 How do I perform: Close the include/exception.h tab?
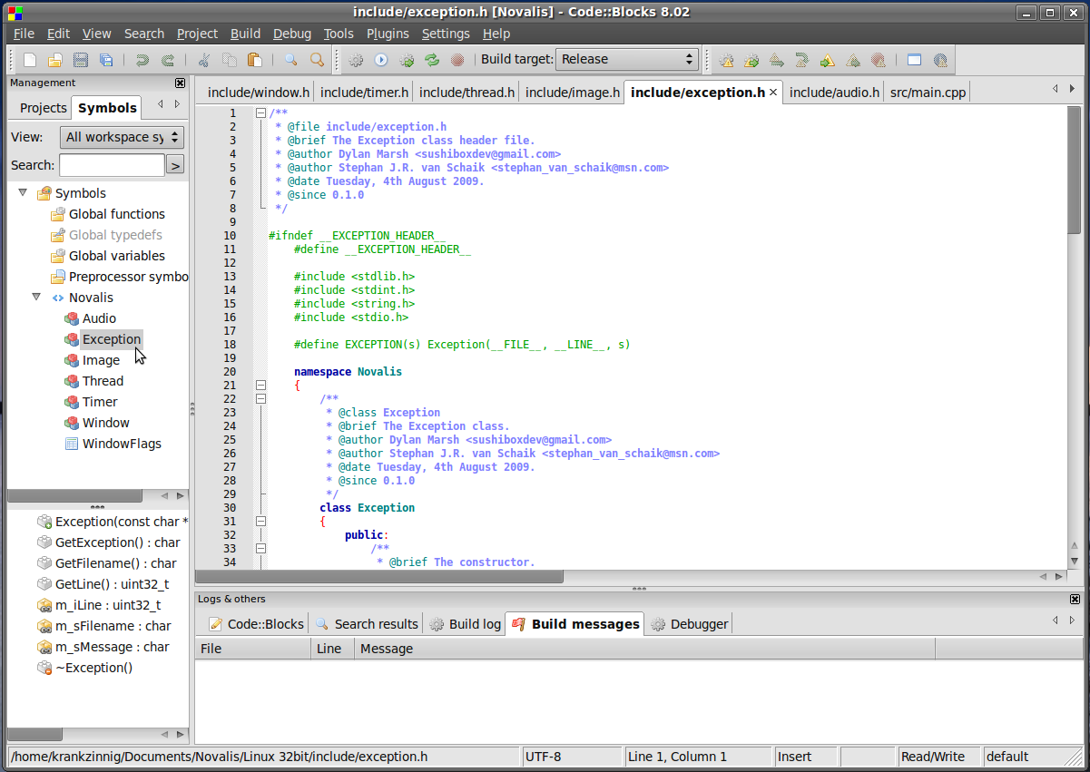click(772, 92)
